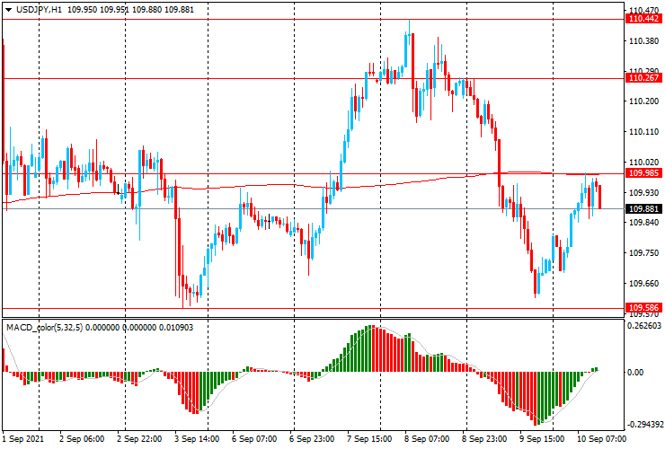Select the 7 Sep 15:00 time label
665x449 pixels.
[x=369, y=438]
